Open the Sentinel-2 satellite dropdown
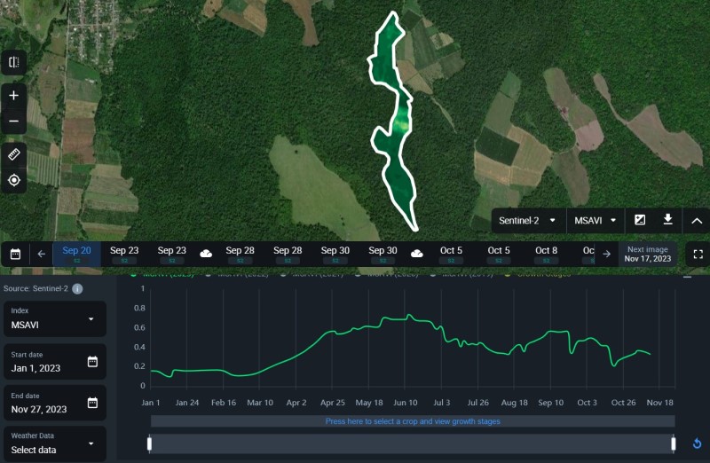Viewport: 710px width, 463px height. [x=529, y=220]
